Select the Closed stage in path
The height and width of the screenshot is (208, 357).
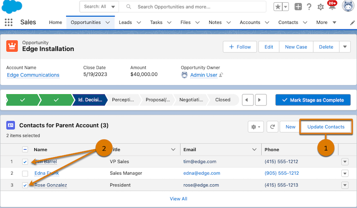click(223, 100)
